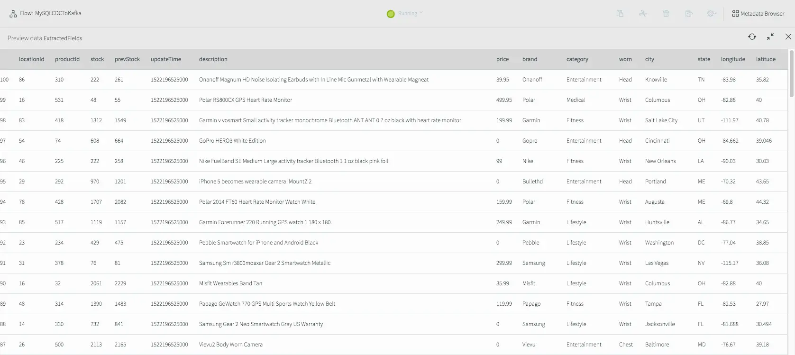Select the GoPro HERO3 White Edition row

pyautogui.click(x=232, y=141)
